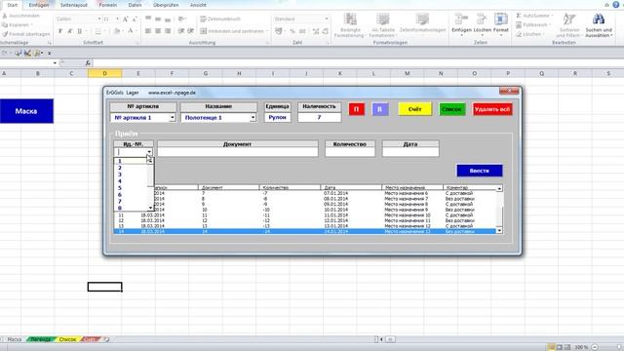The width and height of the screenshot is (624, 351).
Task: Click the Документ input field
Action: click(x=238, y=152)
